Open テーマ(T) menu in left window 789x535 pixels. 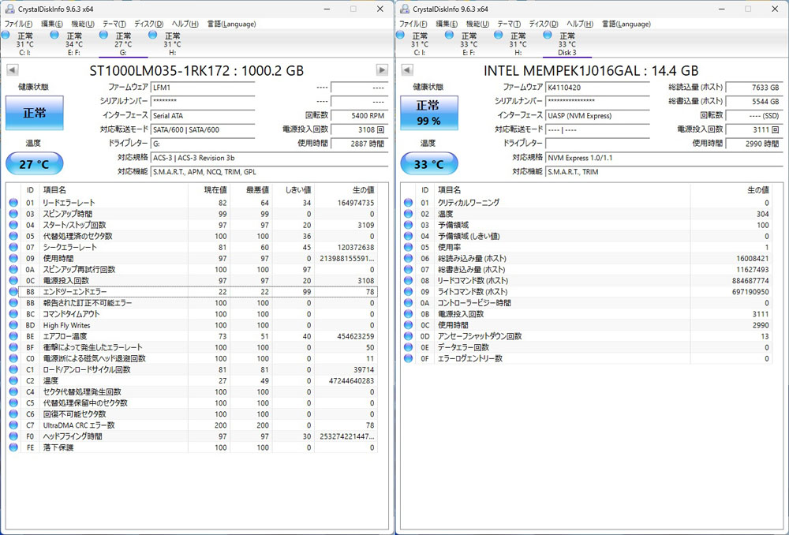114,24
